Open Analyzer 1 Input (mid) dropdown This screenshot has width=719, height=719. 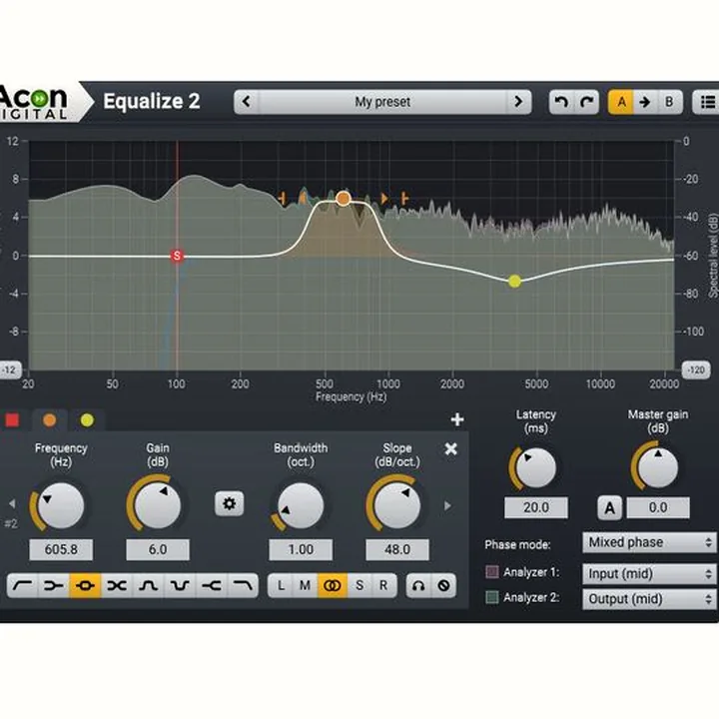pos(649,573)
